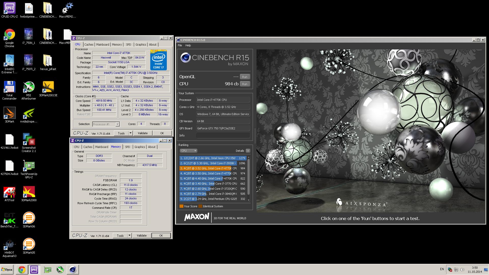
Task: Open MaxxMEM2 gear desktop icon
Action: [x=67, y=10]
